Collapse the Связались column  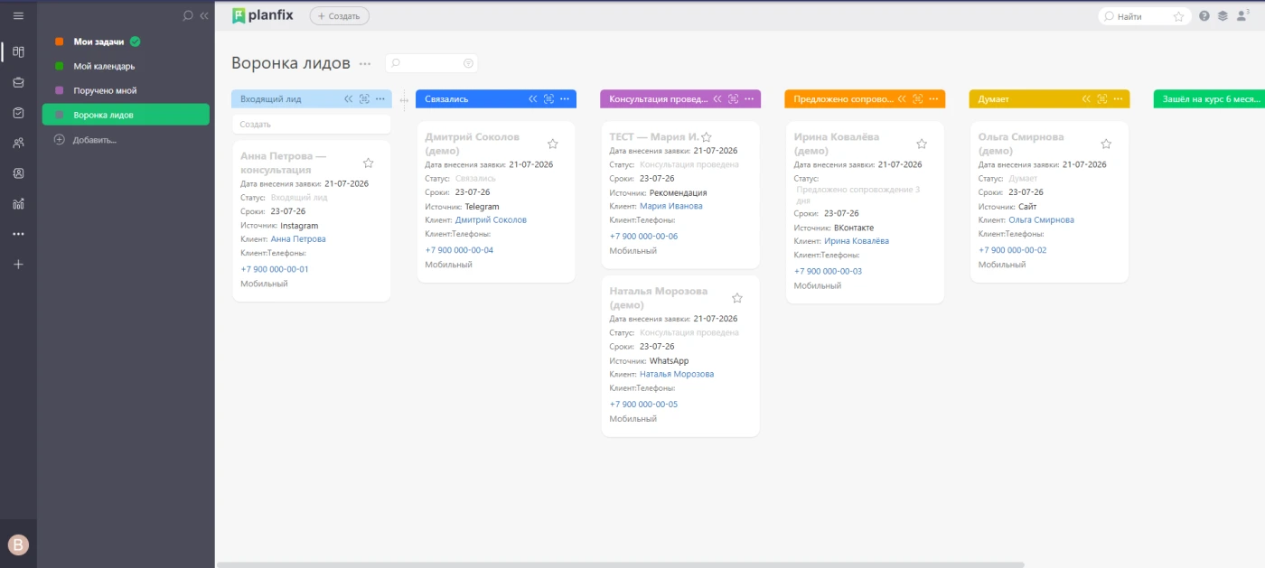533,98
